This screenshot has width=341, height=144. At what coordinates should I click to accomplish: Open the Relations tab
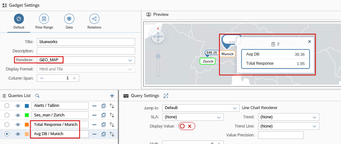tap(94, 21)
